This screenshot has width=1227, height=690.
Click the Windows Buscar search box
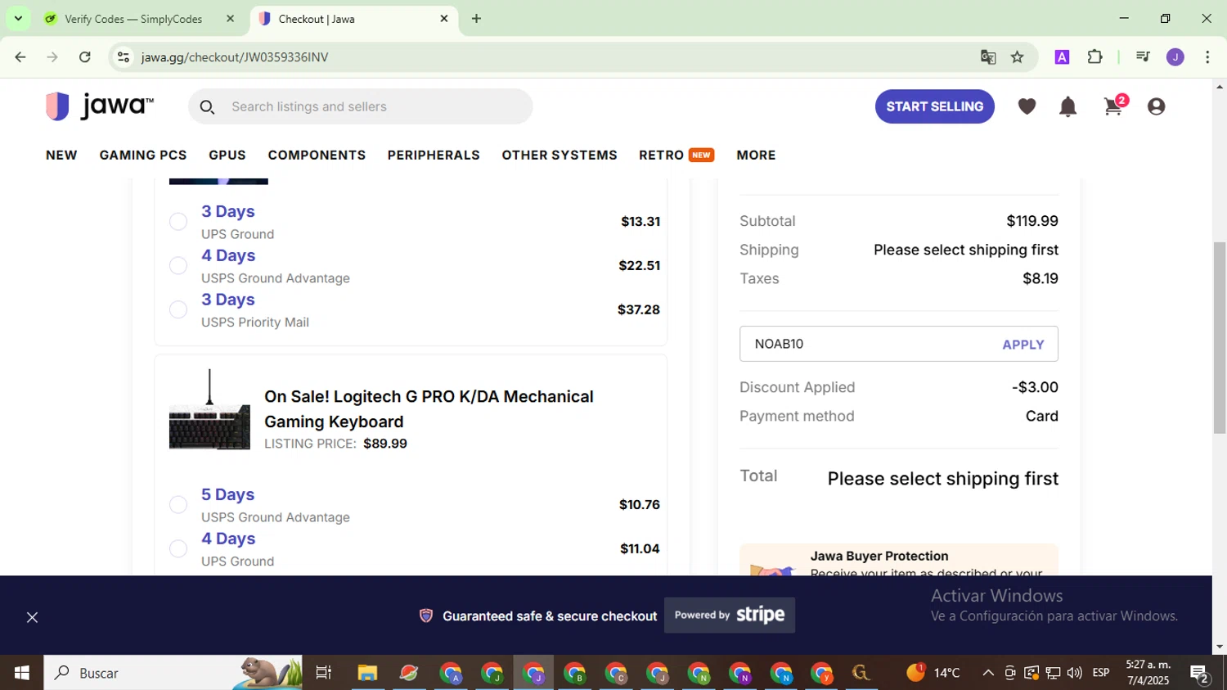pyautogui.click(x=173, y=673)
